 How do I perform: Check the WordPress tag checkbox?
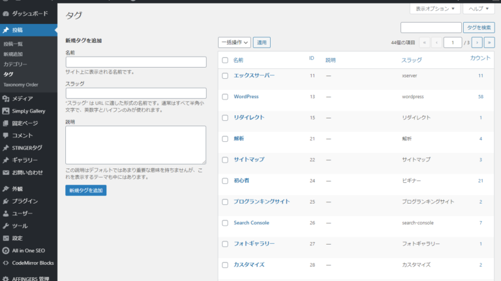[225, 97]
